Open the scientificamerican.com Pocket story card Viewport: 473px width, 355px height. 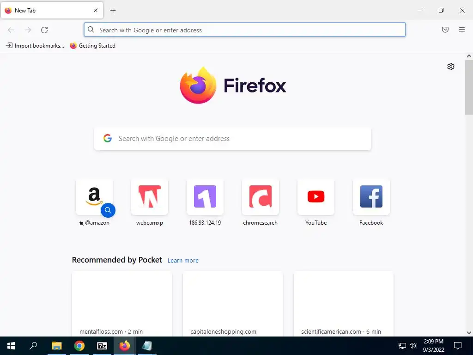(x=344, y=304)
